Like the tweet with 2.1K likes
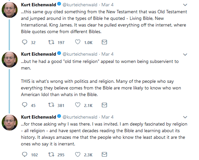The height and width of the screenshot is (160, 199). pyautogui.click(x=78, y=105)
